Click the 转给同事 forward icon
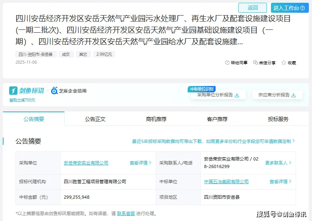312x221 pixels. (228, 63)
